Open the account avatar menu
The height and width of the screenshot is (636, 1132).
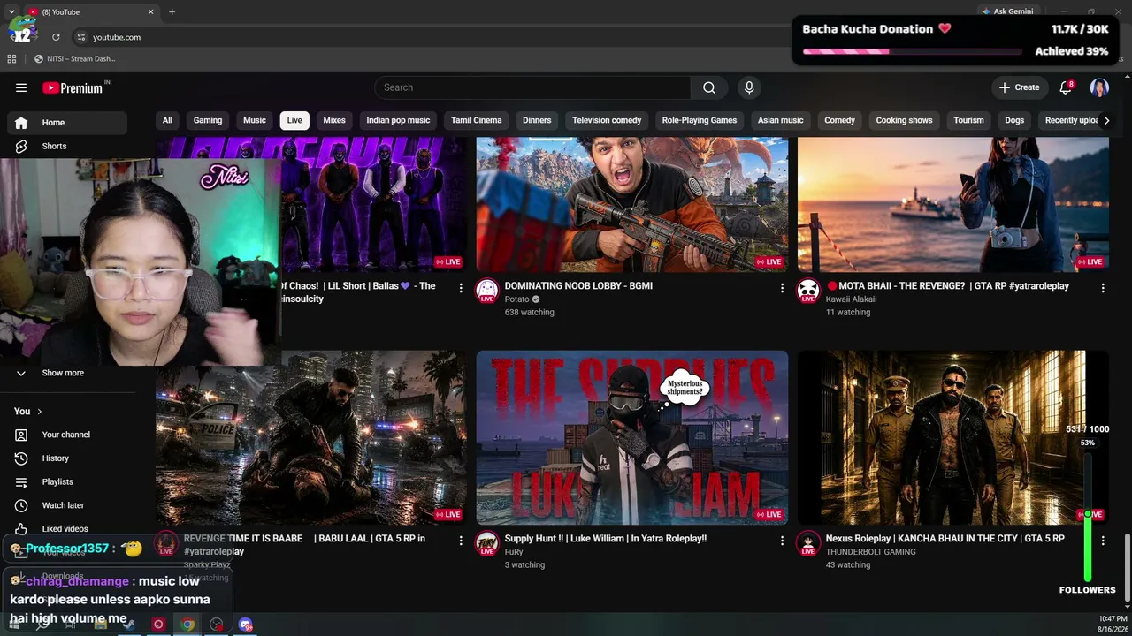(x=1099, y=87)
